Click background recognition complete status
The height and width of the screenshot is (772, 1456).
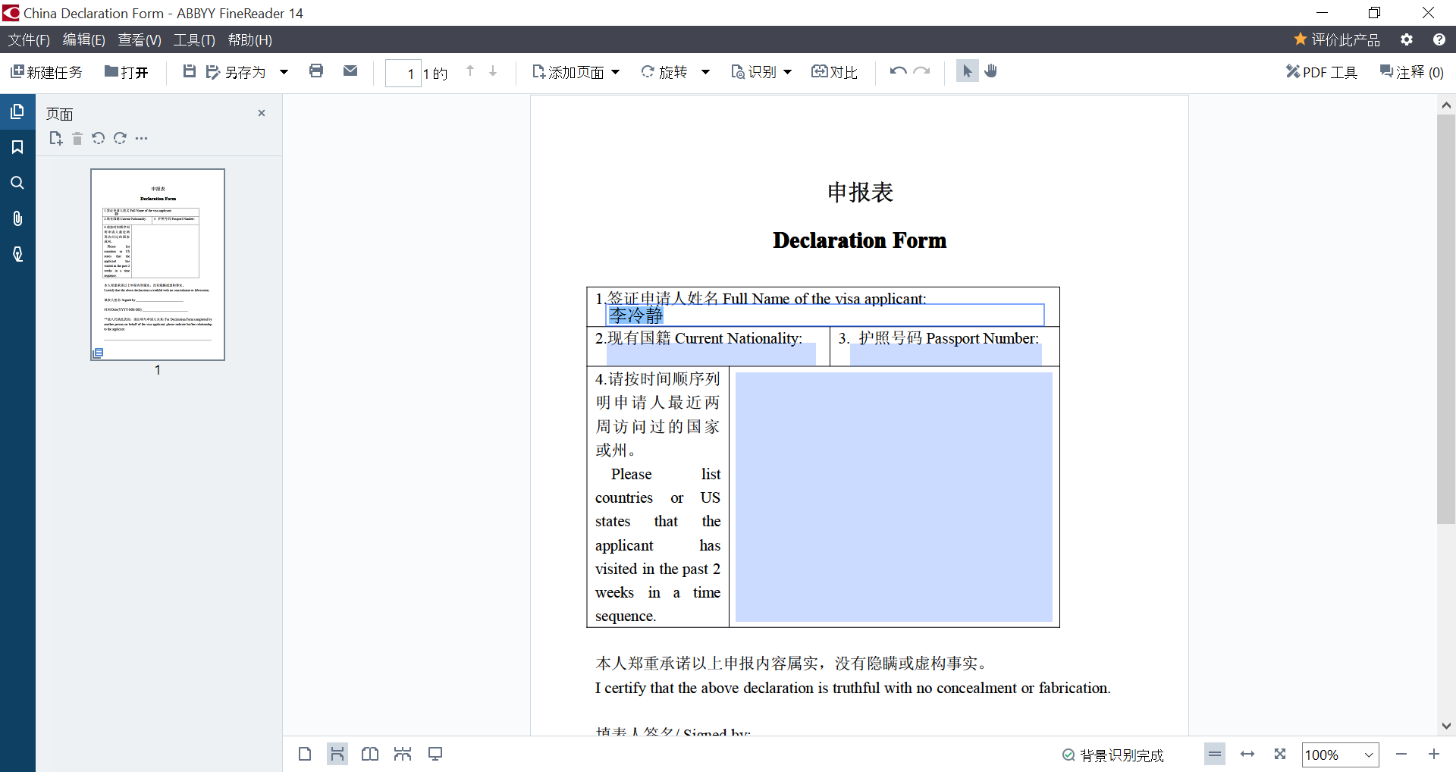[x=1112, y=755]
